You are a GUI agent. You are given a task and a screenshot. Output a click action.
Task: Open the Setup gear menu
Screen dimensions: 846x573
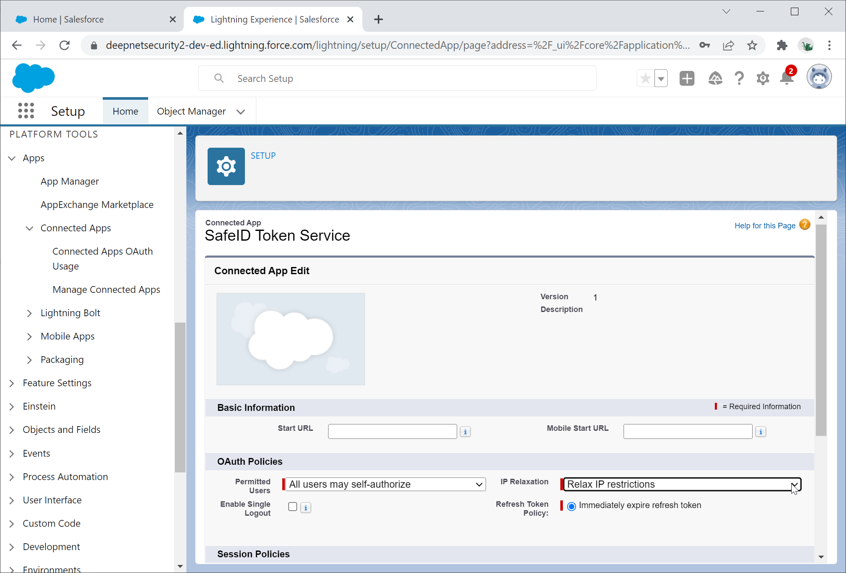coord(763,78)
